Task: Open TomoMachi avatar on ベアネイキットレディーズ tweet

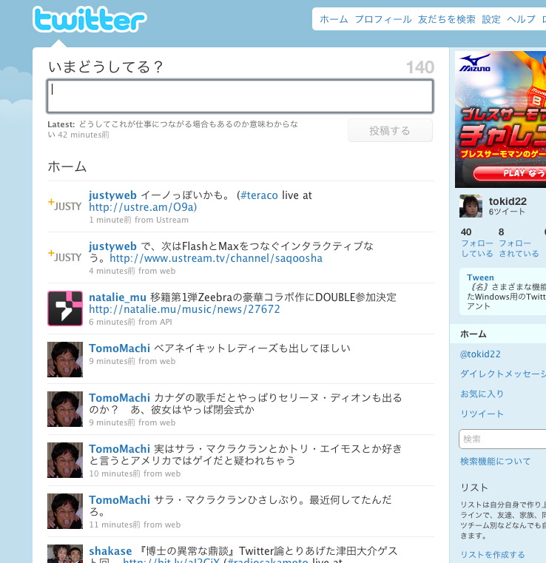Action: pos(65,360)
